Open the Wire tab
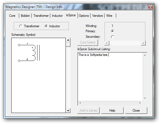The width and height of the screenshot is (160, 124). point(110,16)
